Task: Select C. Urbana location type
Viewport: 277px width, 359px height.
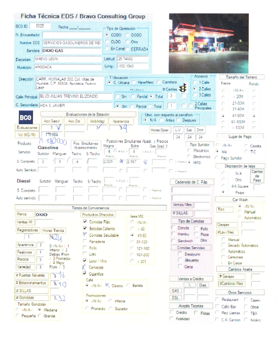Action: pos(110,82)
